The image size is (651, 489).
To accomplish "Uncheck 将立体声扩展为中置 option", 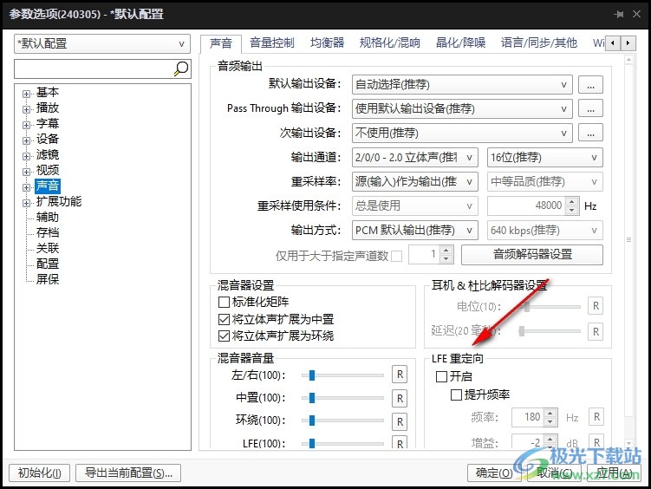I will coord(224,319).
